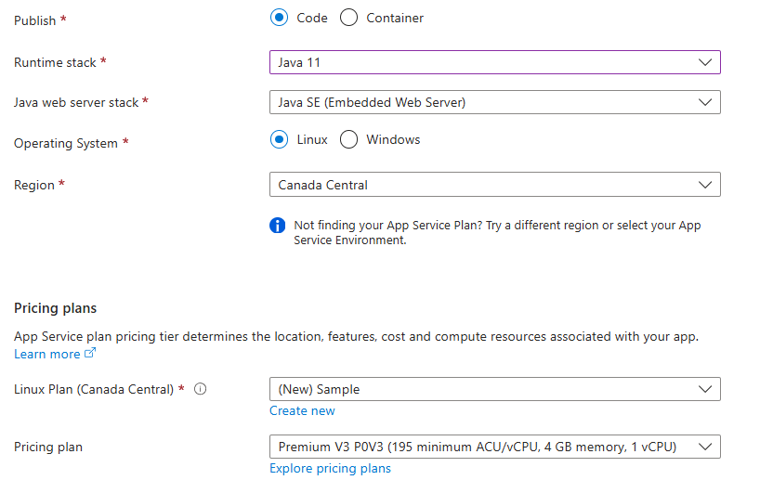Viewport: 773px width, 493px height.
Task: Expand the (New) Sample Linux Plan dropdown
Action: click(483, 389)
